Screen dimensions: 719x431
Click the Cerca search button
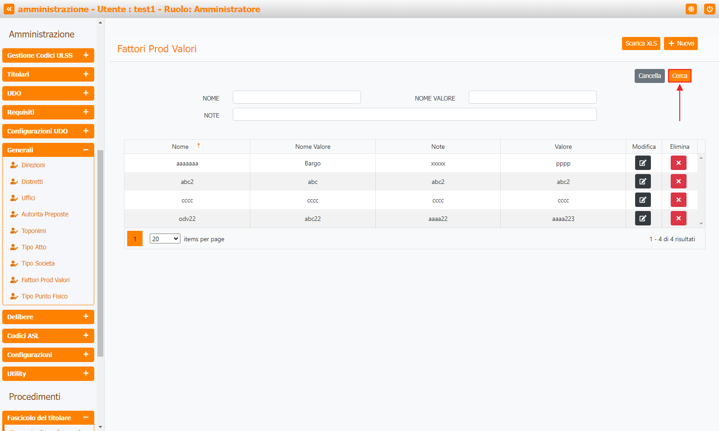[679, 76]
